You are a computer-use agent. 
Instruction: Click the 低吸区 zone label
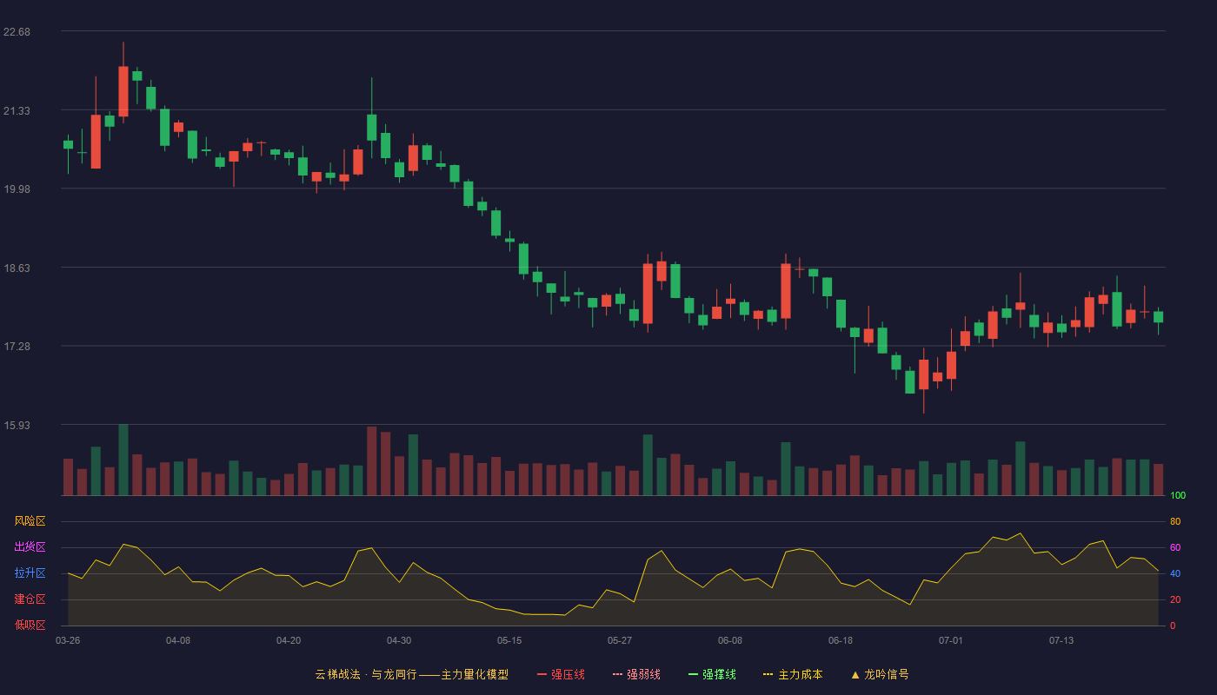(x=30, y=625)
